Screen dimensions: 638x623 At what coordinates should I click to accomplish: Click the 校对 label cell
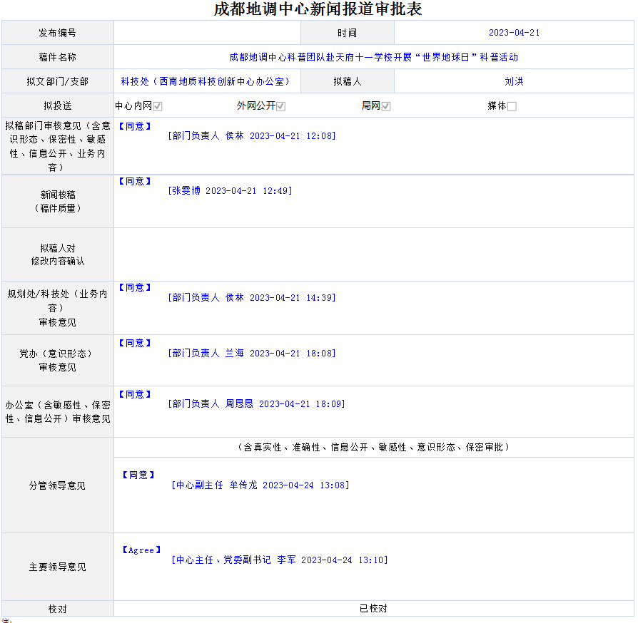pyautogui.click(x=57, y=609)
